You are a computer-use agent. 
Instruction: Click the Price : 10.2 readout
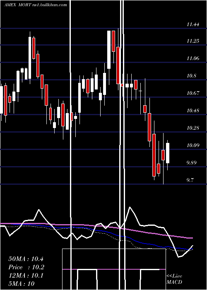coord(26,267)
